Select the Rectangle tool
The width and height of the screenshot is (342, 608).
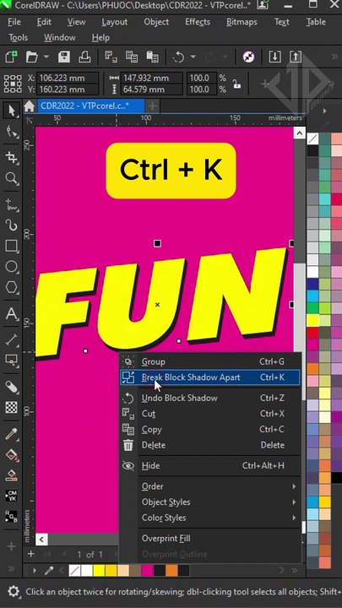(11, 246)
